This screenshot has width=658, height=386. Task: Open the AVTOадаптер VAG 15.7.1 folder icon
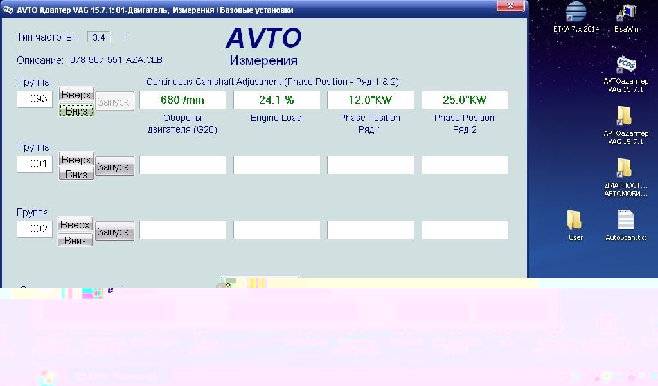[x=624, y=116]
